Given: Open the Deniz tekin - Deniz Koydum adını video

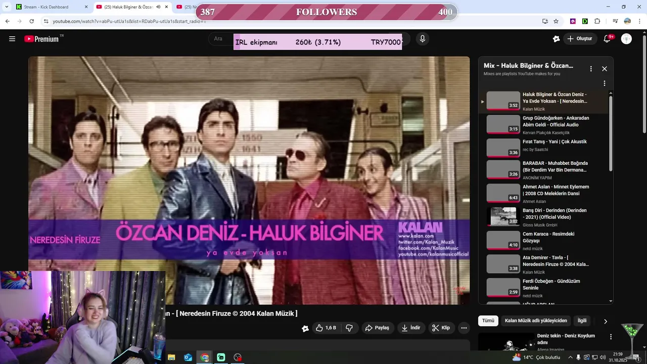Looking at the screenshot, I should click(566, 339).
